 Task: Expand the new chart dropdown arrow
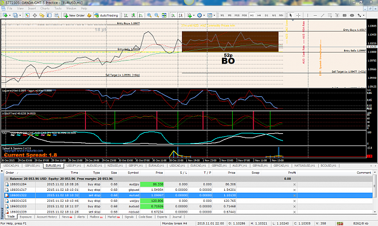coord(10,15)
